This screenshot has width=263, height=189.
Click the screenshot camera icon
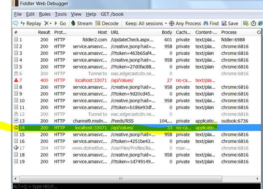click(246, 23)
